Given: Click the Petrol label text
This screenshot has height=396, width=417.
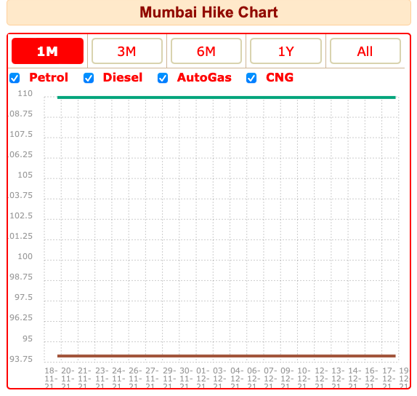Looking at the screenshot, I should (x=49, y=78).
